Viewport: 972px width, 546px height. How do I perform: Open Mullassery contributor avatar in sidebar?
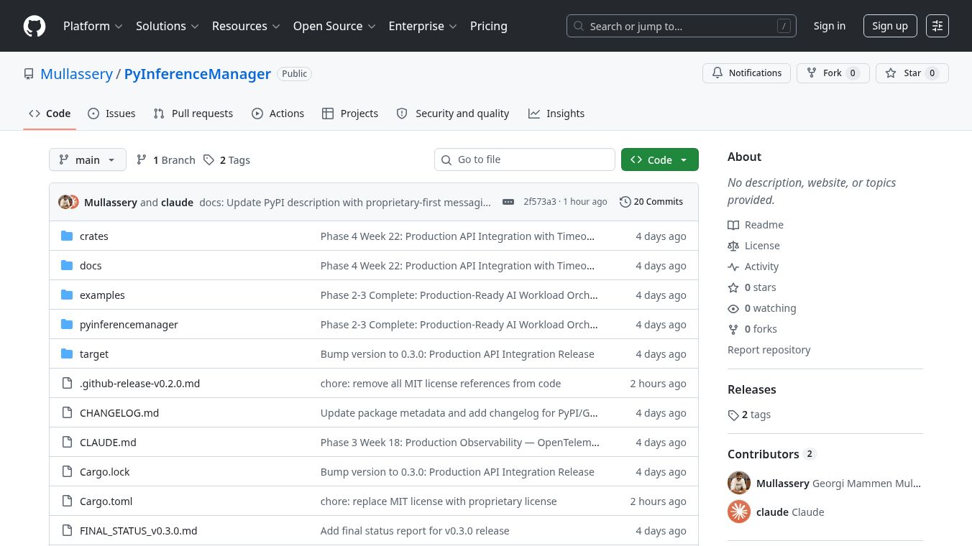(739, 483)
